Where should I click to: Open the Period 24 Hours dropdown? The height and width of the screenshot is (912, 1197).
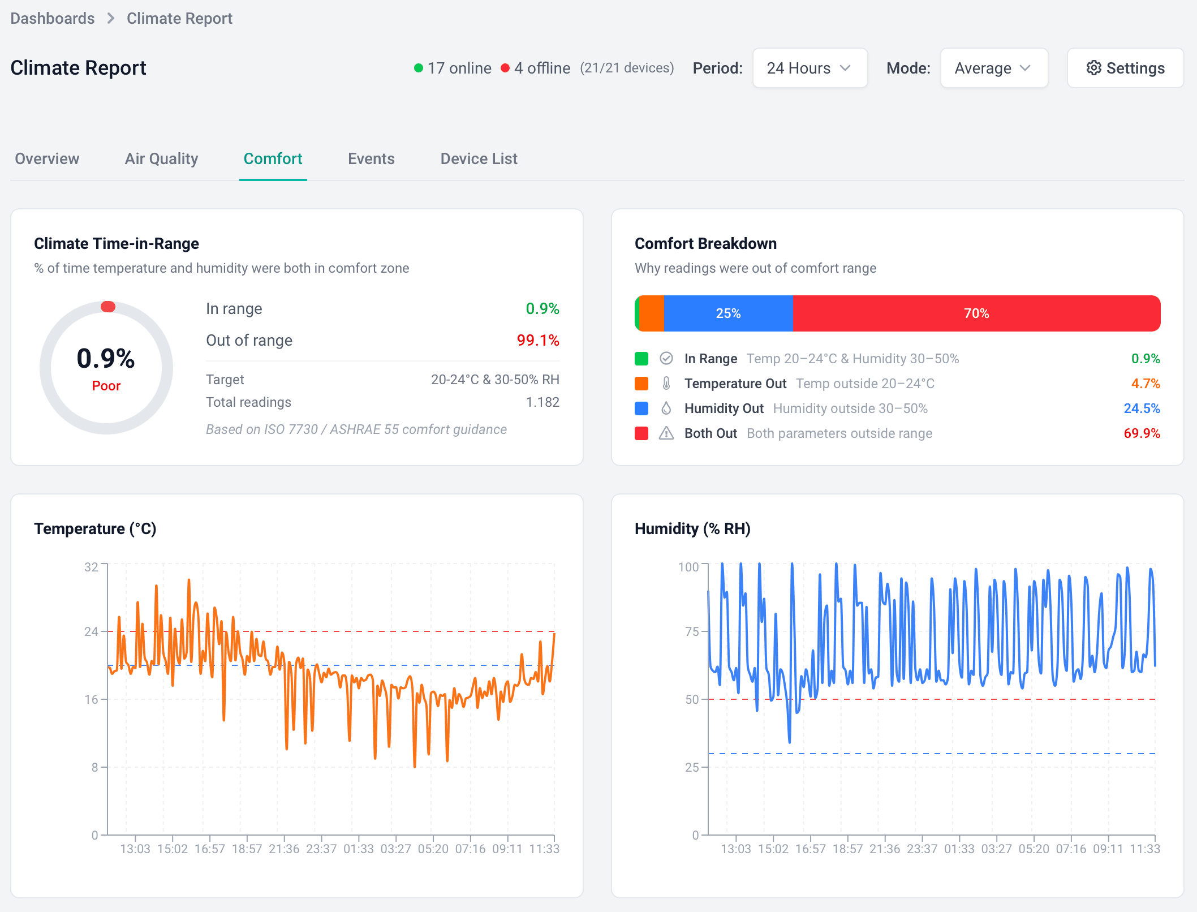pyautogui.click(x=810, y=68)
